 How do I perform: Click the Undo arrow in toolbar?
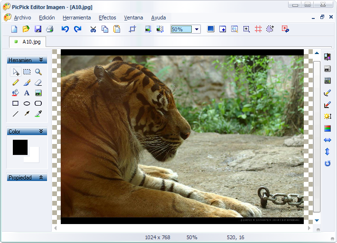click(65, 29)
